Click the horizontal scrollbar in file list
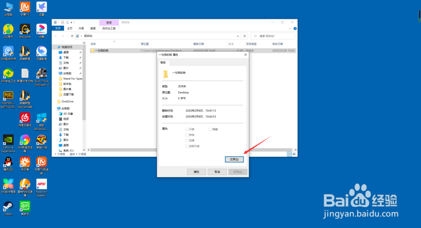The height and width of the screenshot is (228, 421). 191,150
